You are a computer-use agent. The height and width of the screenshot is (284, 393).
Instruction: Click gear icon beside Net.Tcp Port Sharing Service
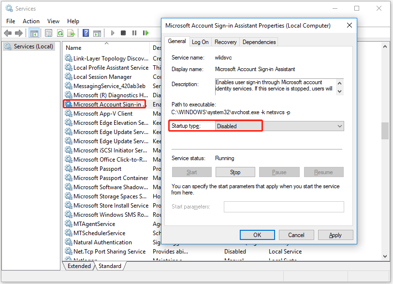(x=69, y=251)
